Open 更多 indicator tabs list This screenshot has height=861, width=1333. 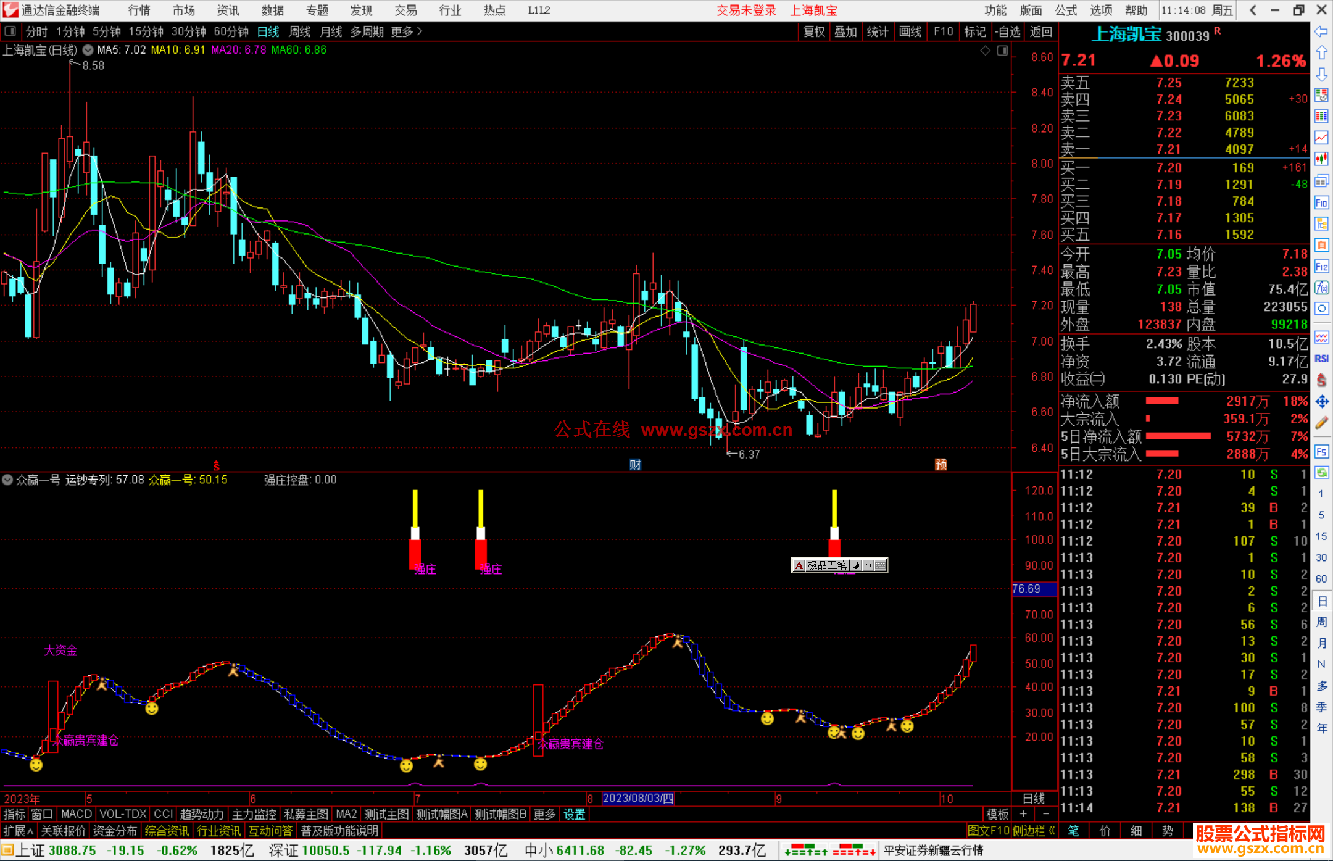coord(544,814)
